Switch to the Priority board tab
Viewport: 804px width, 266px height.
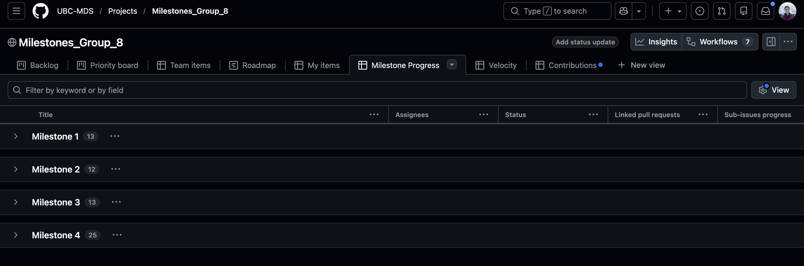coord(108,65)
